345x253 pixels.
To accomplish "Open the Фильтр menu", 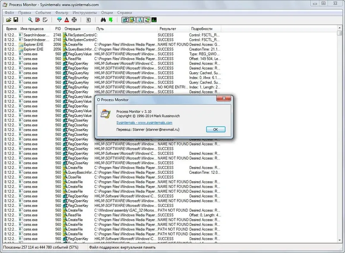I will pyautogui.click(x=62, y=12).
